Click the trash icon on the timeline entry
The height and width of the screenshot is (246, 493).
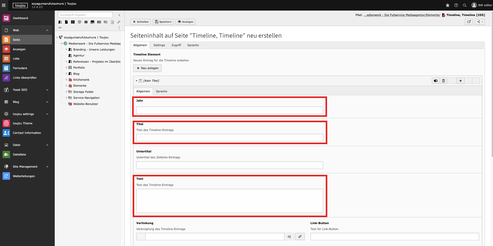pyautogui.click(x=443, y=81)
